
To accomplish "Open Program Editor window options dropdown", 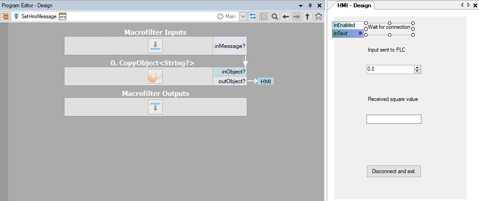I will 301,5.
